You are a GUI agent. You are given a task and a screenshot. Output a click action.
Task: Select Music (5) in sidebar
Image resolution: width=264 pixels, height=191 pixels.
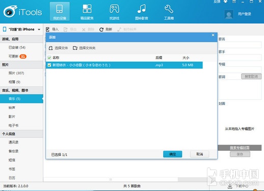(21, 99)
